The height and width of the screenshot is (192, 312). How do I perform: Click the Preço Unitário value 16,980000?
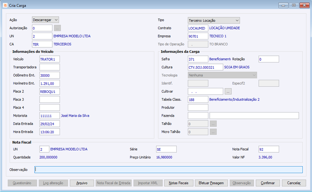164,157
